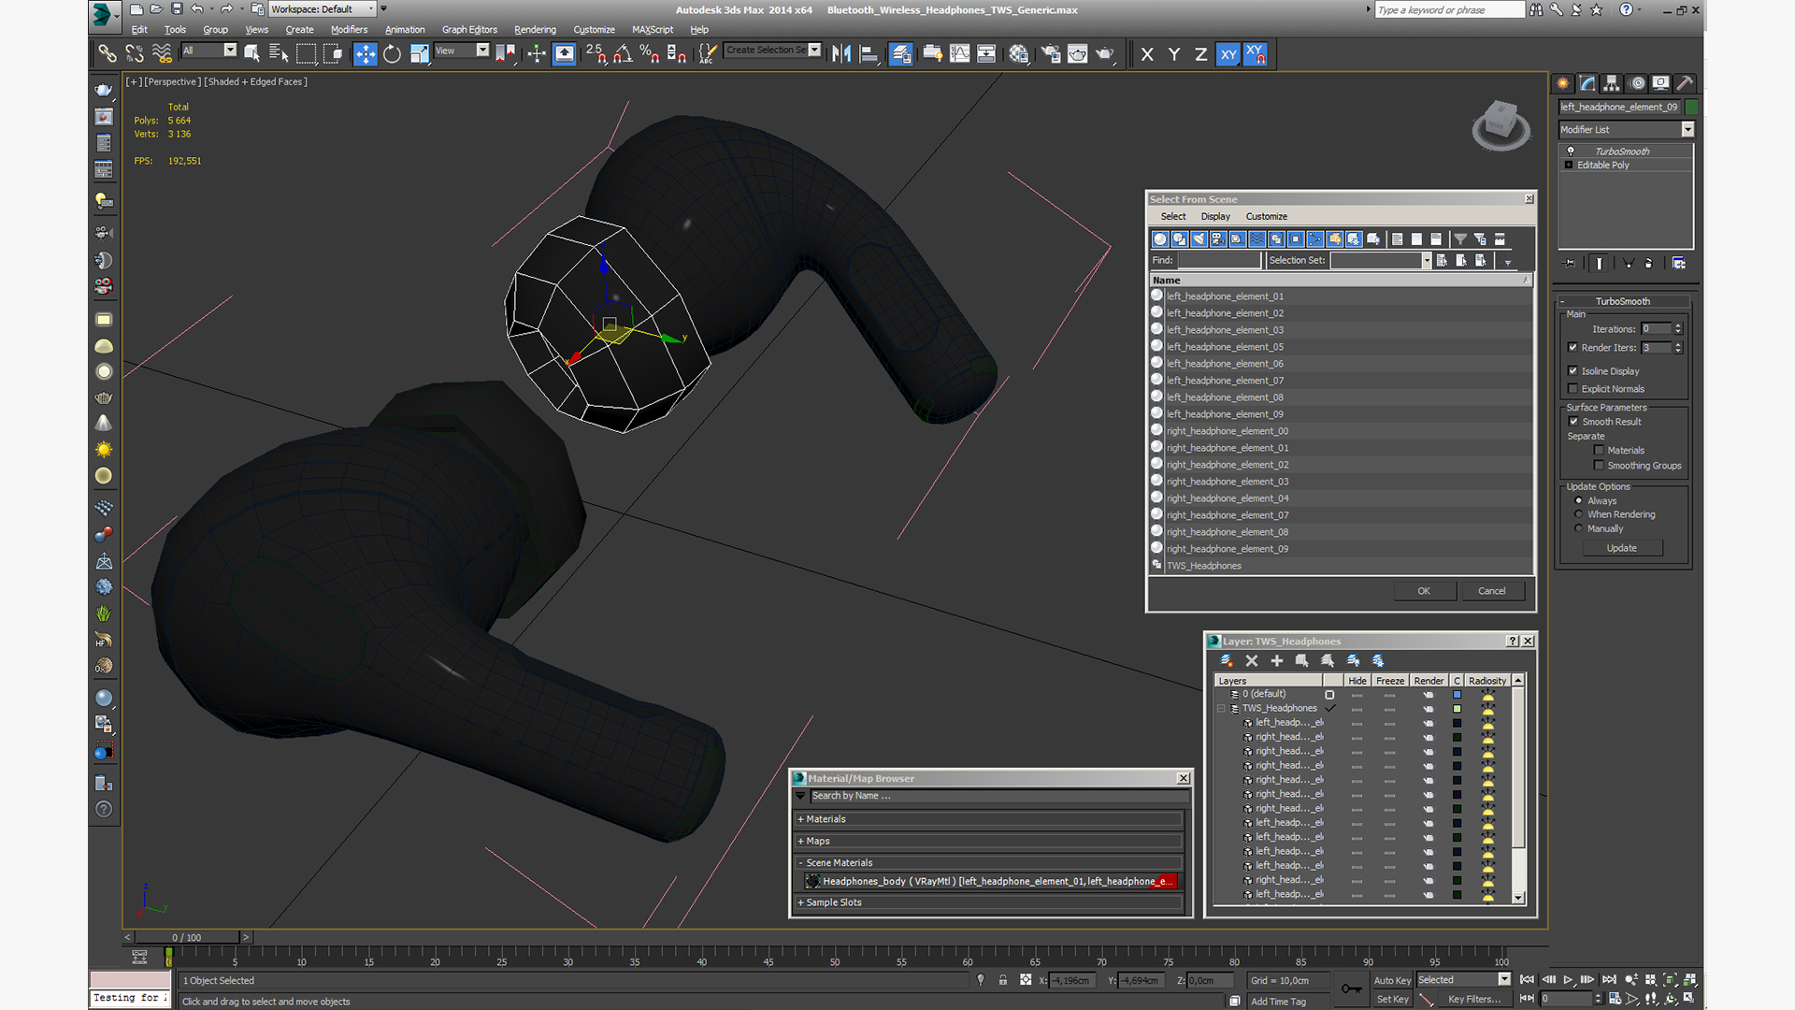Screen dimensions: 1795x1010
Task: Delete layer in the layer manager
Action: [x=1252, y=661]
